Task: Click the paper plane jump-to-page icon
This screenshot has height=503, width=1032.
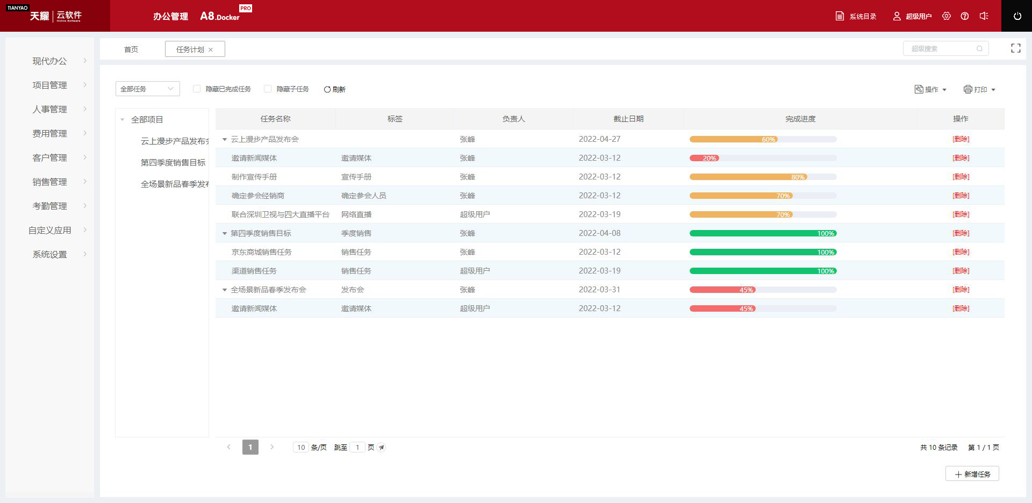Action: (381, 447)
